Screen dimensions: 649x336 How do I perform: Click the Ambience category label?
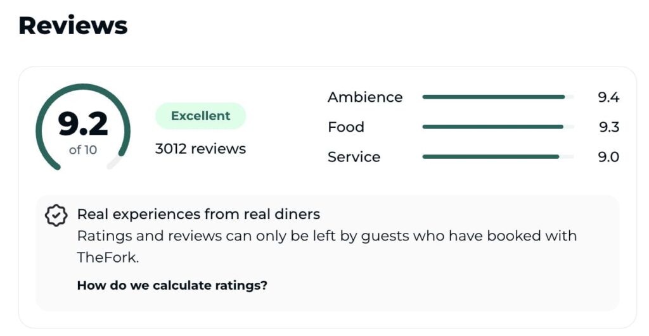364,97
